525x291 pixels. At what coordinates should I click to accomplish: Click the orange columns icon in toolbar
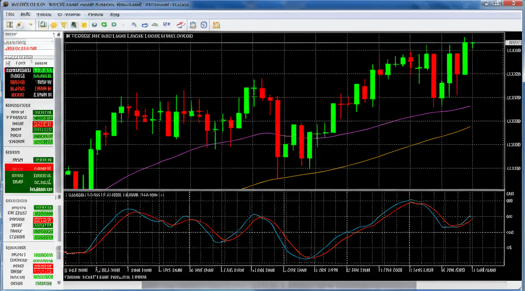pos(216,25)
